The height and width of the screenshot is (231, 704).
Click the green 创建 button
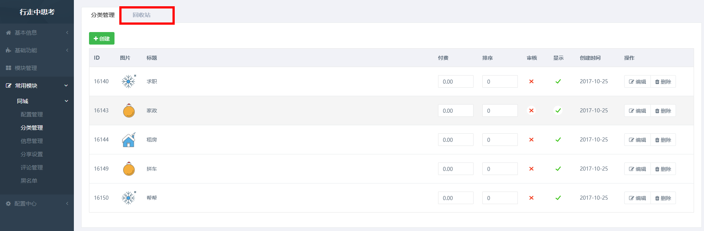(102, 38)
